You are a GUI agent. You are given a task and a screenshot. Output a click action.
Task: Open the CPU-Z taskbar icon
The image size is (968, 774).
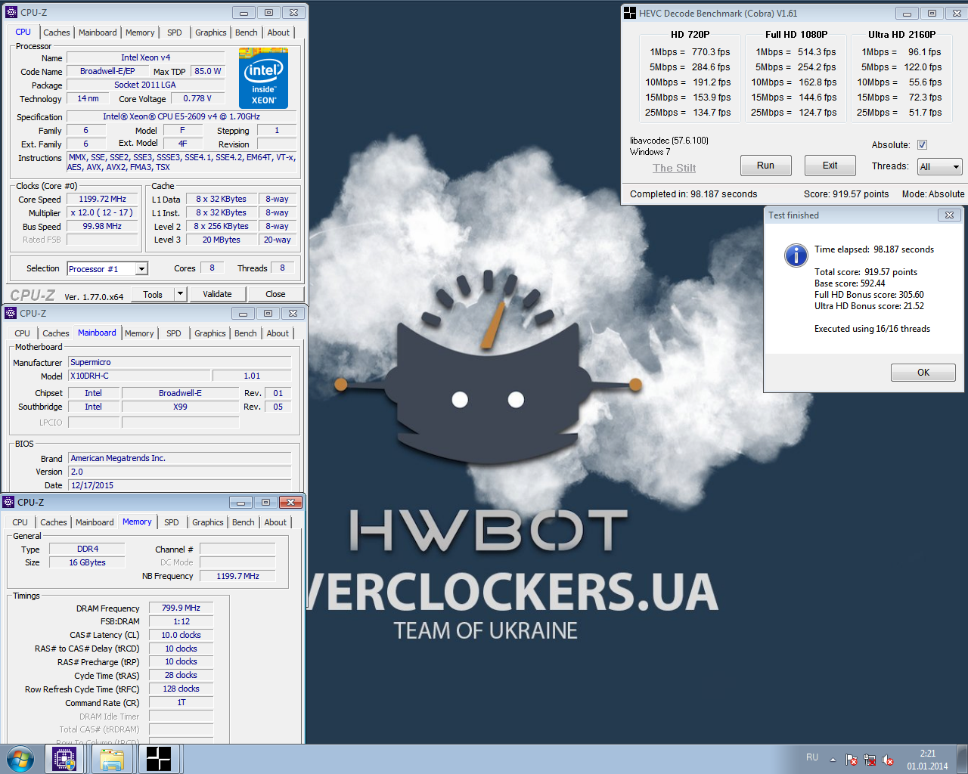pos(64,759)
